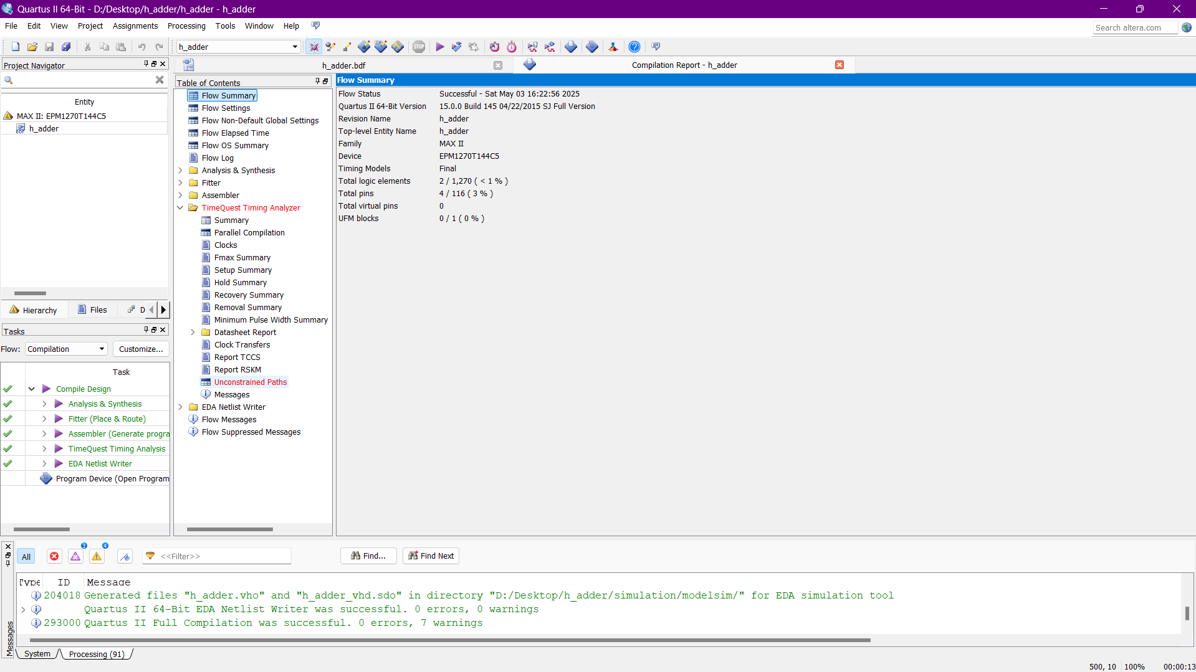1196x672 pixels.
Task: Expand the Assembler report folder
Action: pyautogui.click(x=181, y=195)
